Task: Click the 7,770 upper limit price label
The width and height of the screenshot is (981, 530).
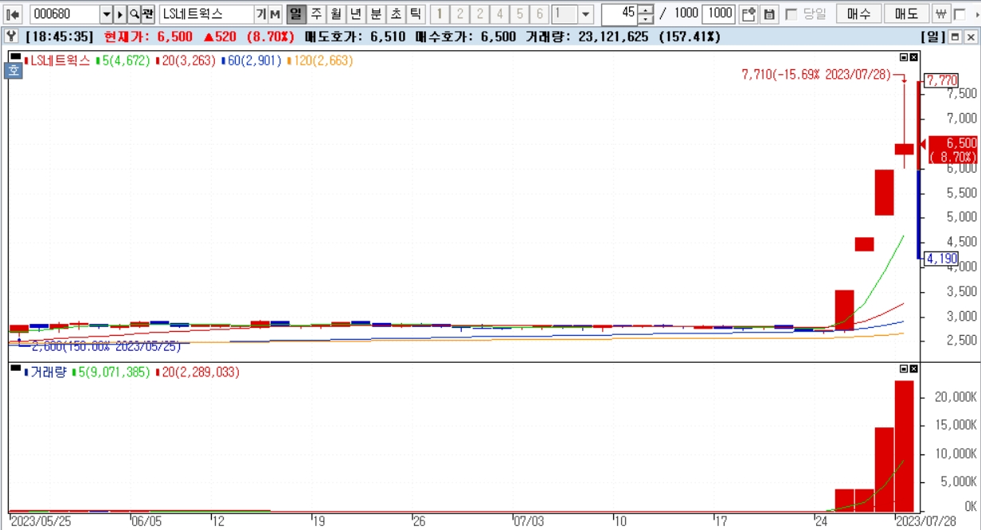Action: 940,80
